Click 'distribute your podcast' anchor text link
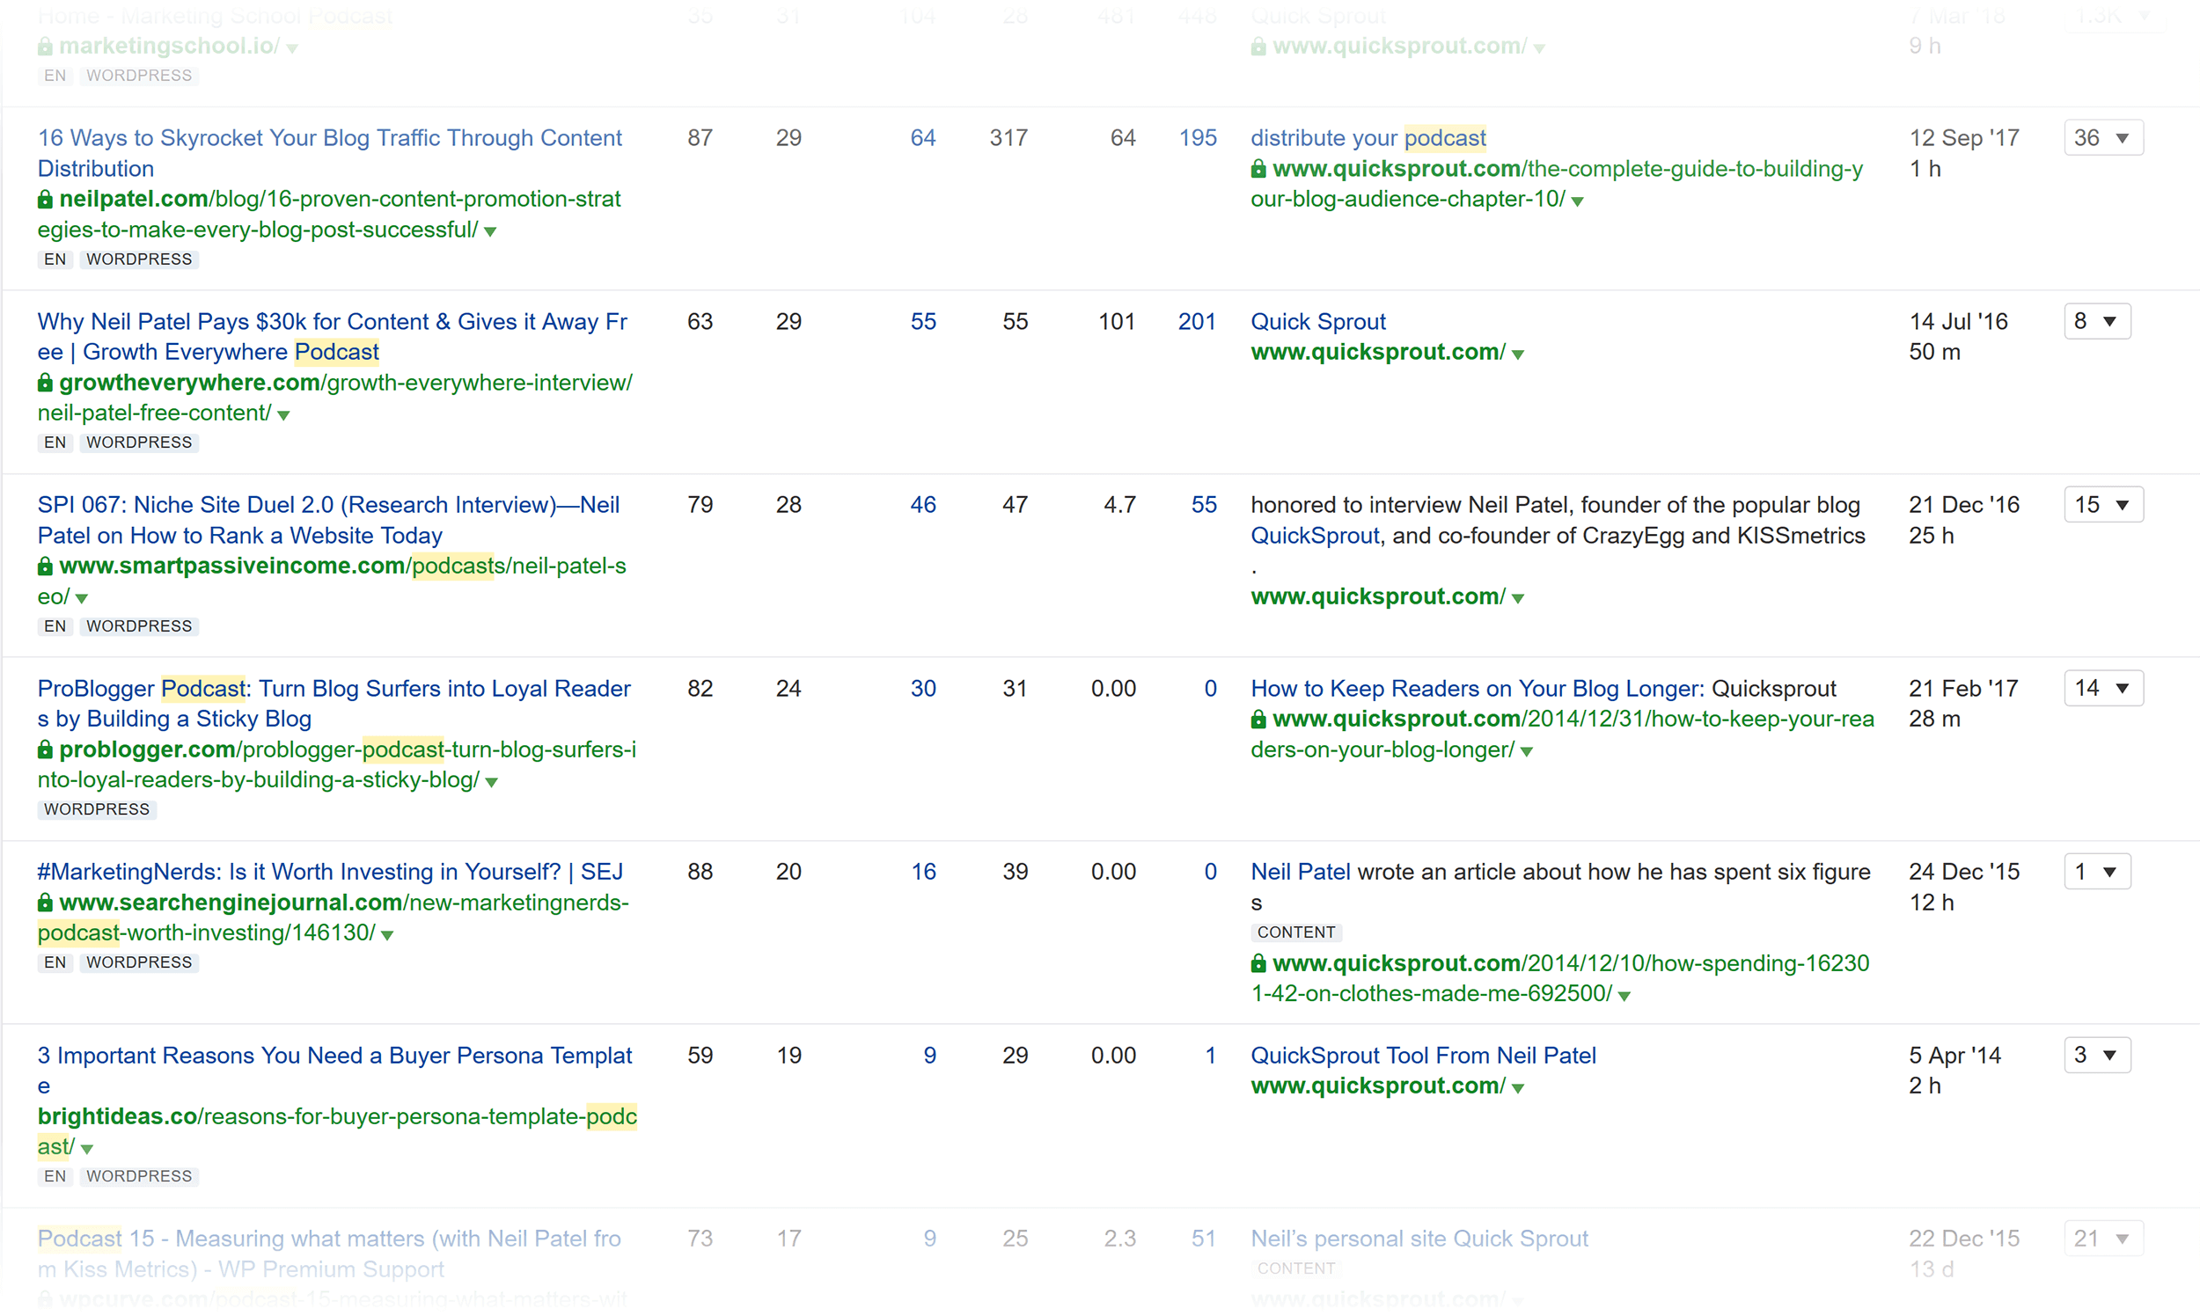2200x1316 pixels. 1368,137
